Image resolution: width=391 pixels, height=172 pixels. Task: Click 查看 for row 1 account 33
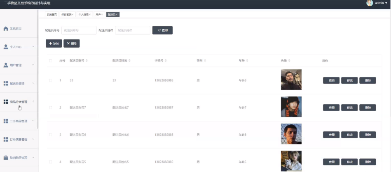click(x=331, y=80)
